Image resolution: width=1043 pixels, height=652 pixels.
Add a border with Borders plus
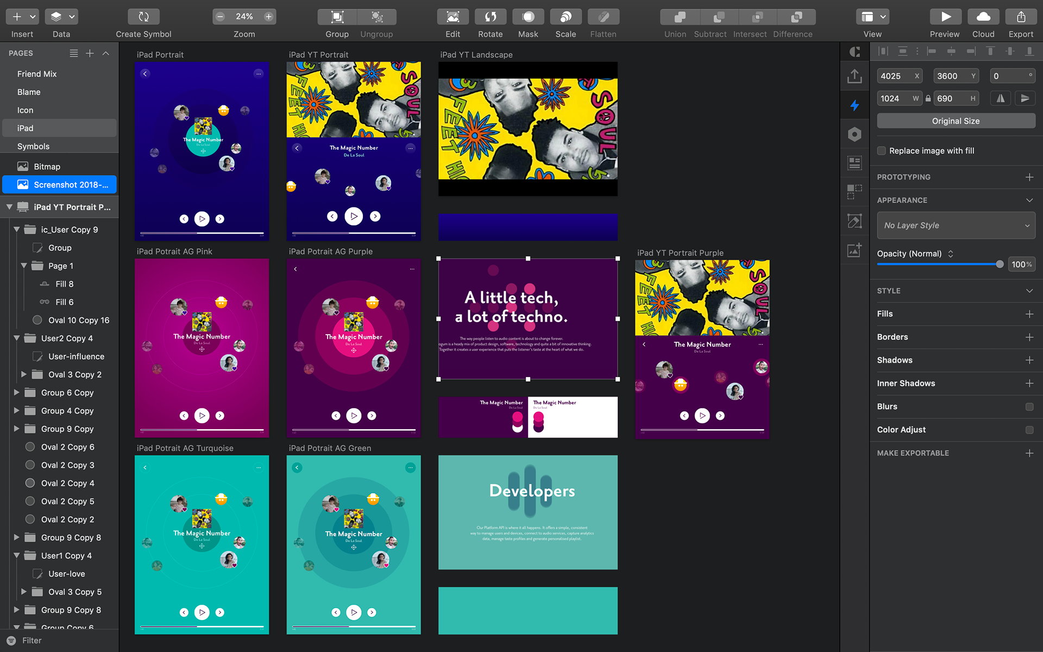1029,337
